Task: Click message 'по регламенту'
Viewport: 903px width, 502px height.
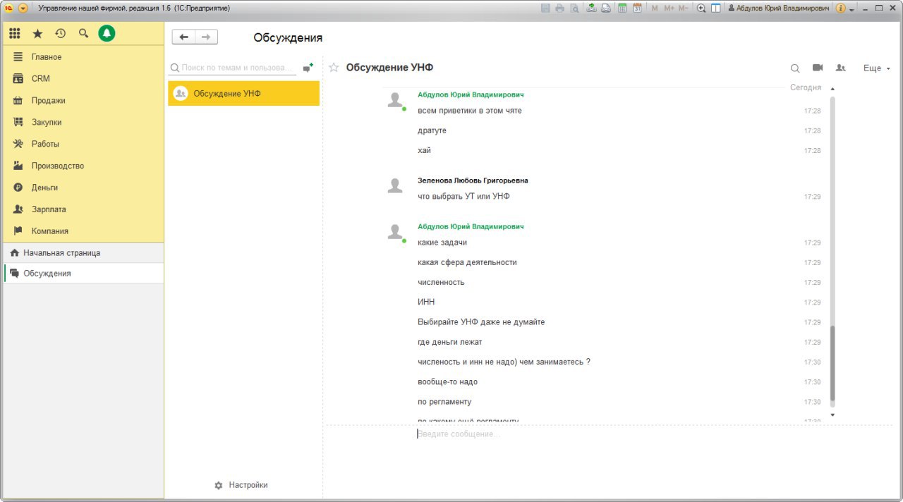Action: coord(444,402)
